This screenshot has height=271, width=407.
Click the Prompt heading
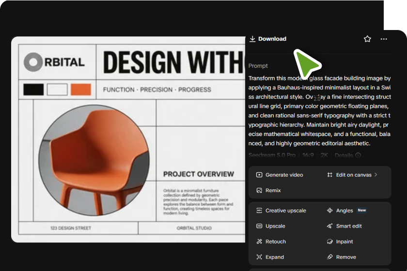tap(258, 66)
